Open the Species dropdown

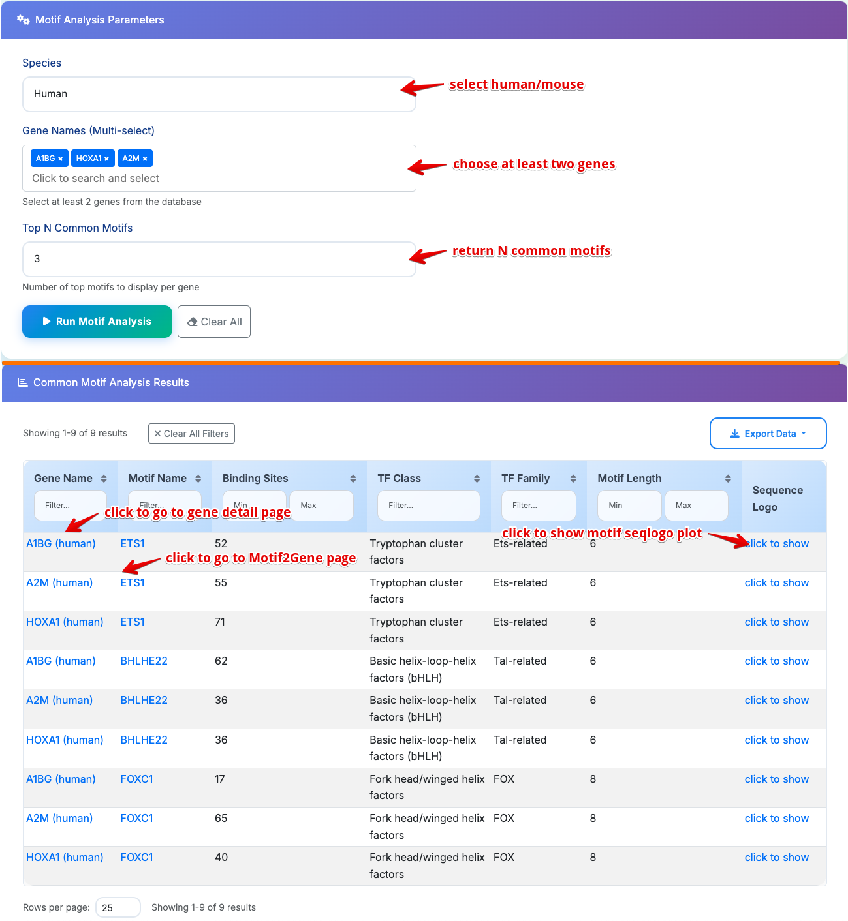coord(219,94)
